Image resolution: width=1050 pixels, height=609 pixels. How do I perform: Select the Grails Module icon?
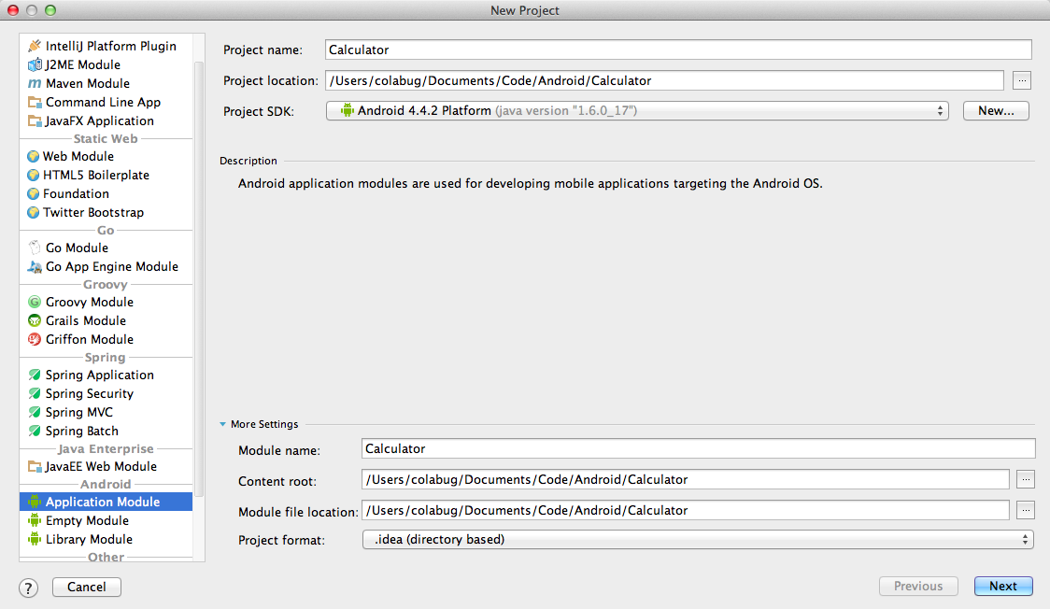(35, 320)
